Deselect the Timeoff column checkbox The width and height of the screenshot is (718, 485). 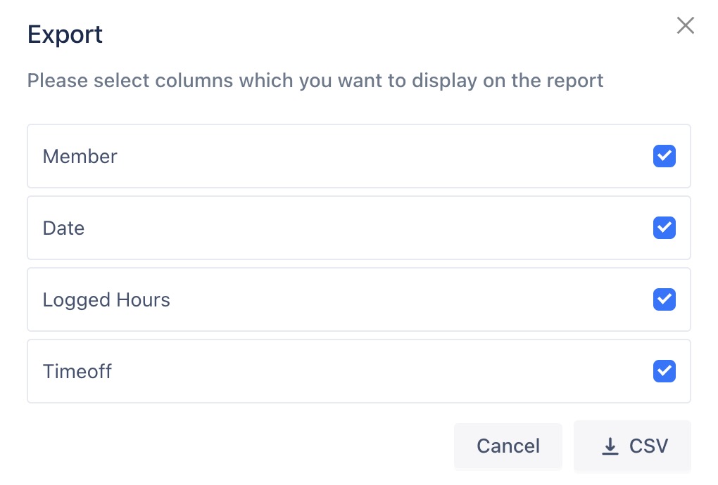pos(664,371)
